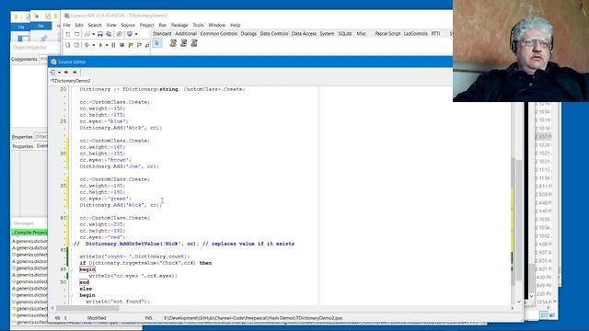Open the Run menu
The image size is (589, 331).
click(x=163, y=25)
